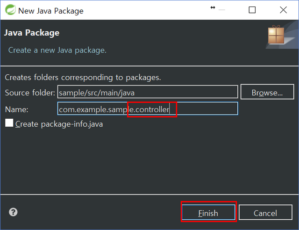Screen dimensions: 299x230
Task: Click the Spring logo in the title bar
Action: click(x=9, y=10)
